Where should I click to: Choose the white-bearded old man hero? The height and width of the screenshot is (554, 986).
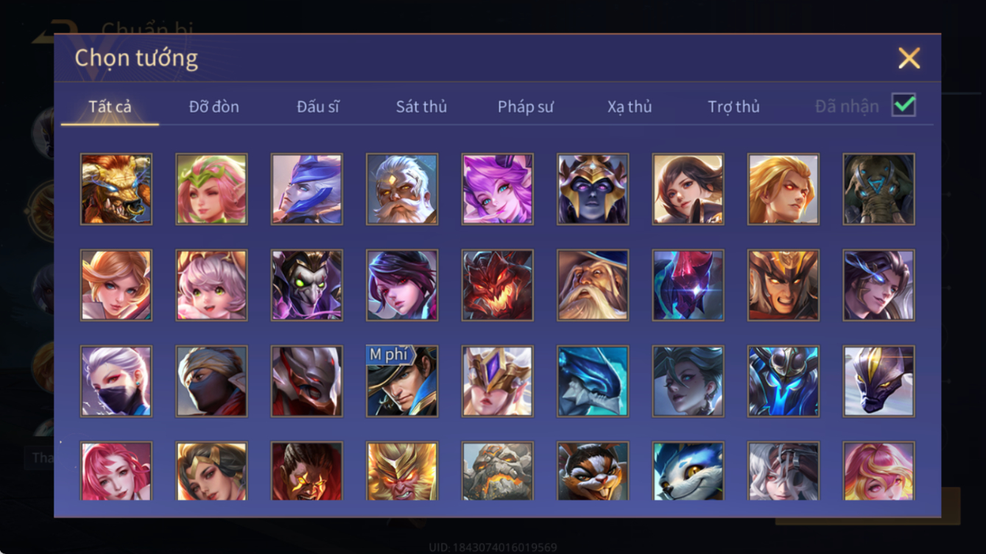coord(402,189)
